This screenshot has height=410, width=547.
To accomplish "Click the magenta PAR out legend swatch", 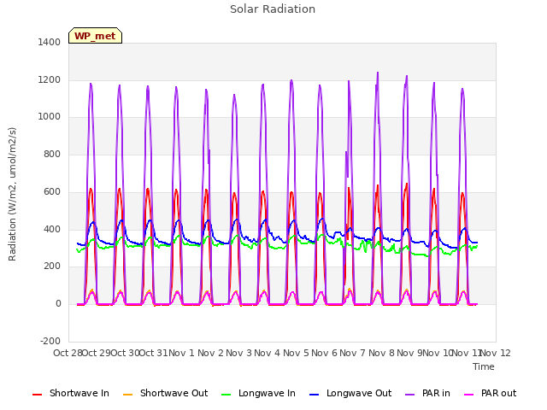I will point(469,395).
